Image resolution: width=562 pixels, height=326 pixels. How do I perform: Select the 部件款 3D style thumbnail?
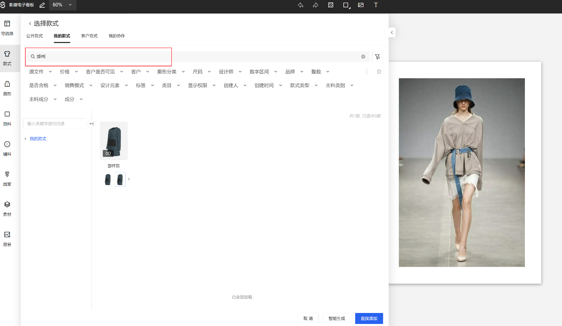pos(114,141)
